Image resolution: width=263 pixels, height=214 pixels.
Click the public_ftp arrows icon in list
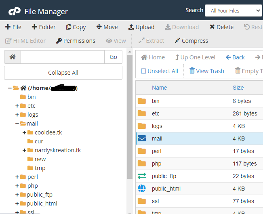[x=142, y=176]
